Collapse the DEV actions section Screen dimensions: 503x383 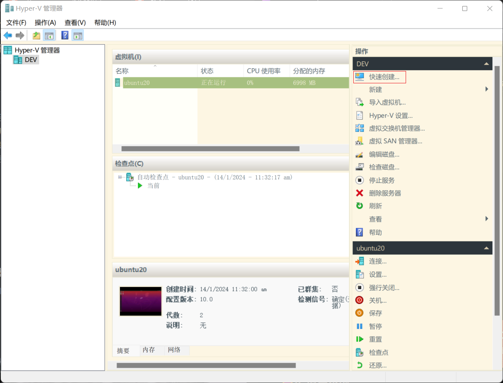(x=486, y=64)
